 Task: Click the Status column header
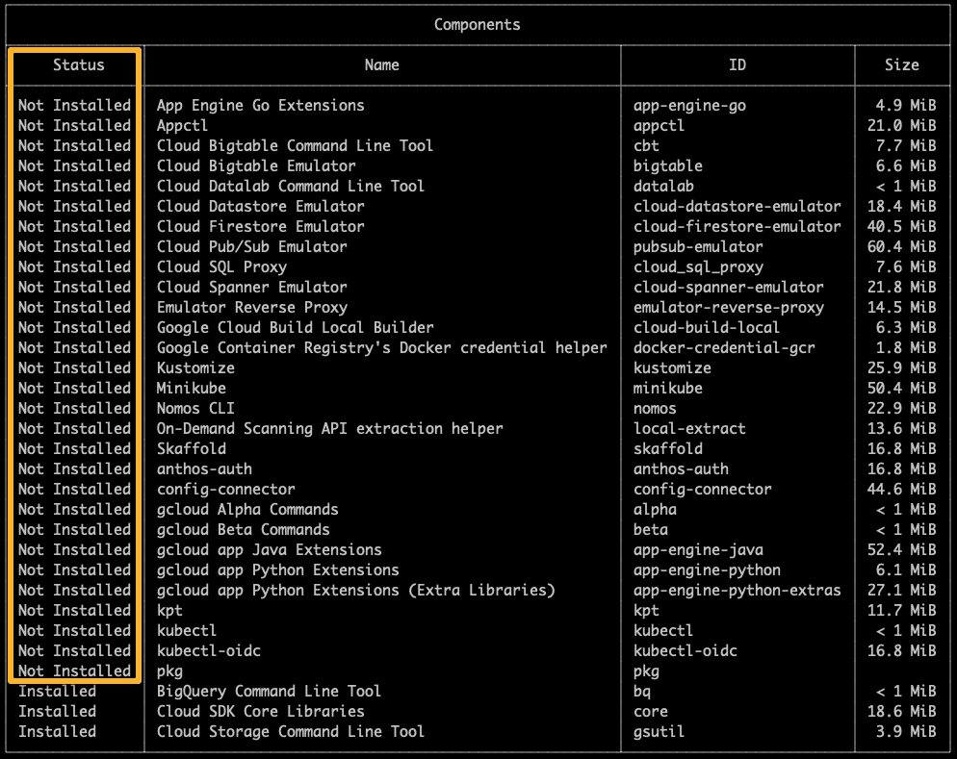(x=77, y=65)
